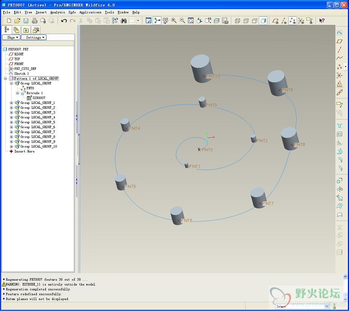Print using the printer icon
The width and height of the screenshot is (349, 311).
pyautogui.click(x=34, y=21)
